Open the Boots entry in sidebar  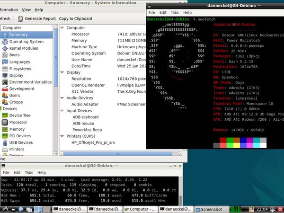click(14, 55)
